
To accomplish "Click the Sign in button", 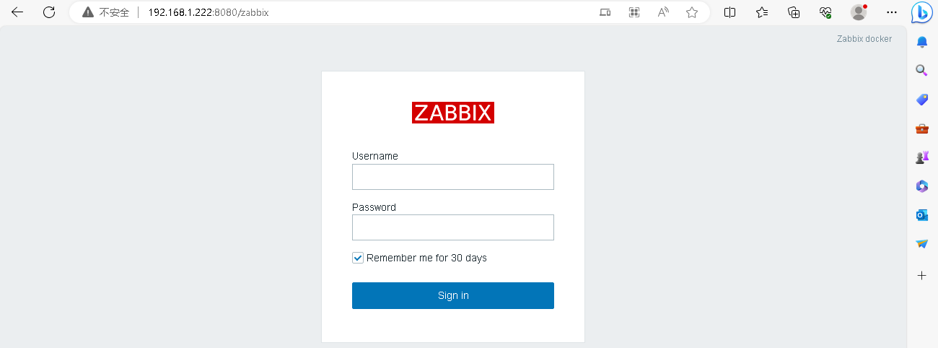I will 453,295.
